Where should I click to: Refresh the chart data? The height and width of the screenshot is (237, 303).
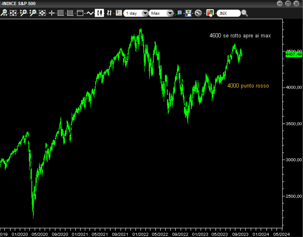[198, 13]
